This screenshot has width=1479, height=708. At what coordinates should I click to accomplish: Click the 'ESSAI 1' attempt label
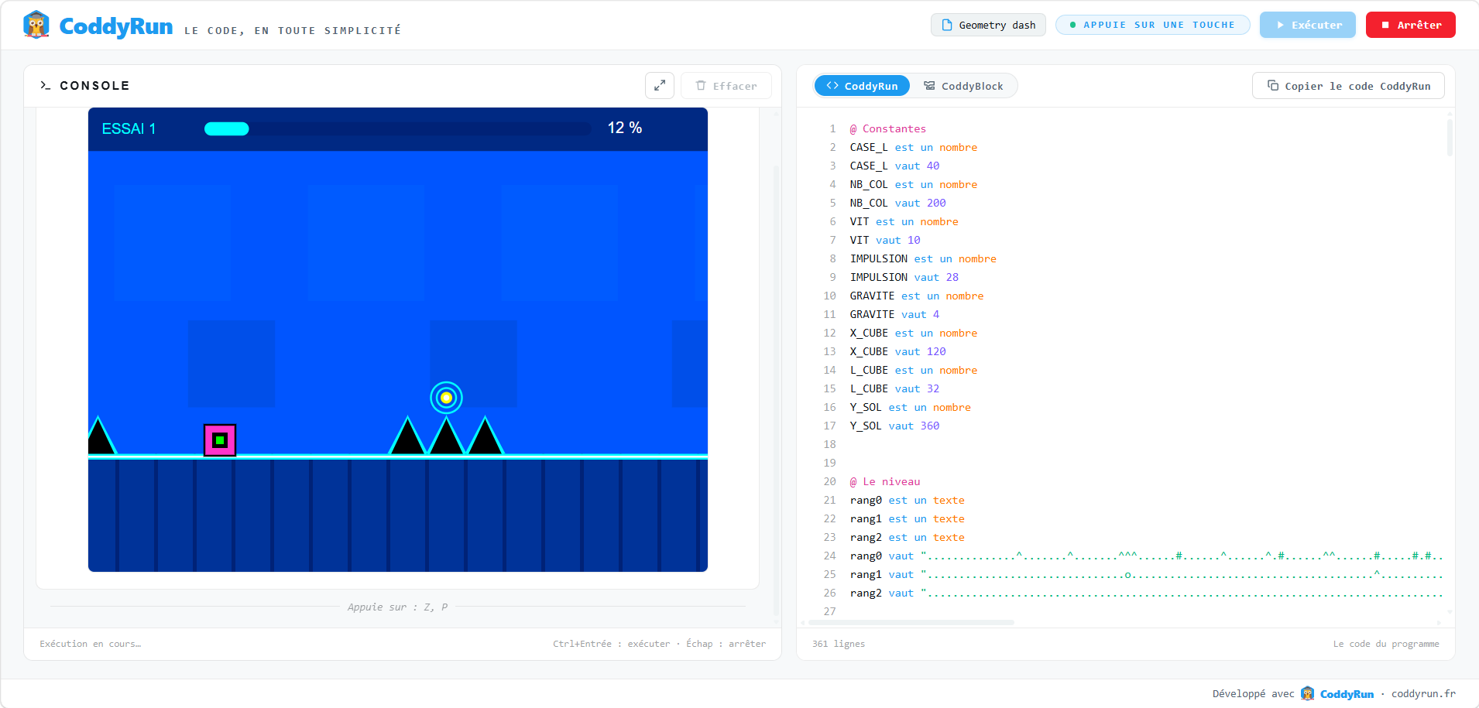pyautogui.click(x=129, y=128)
